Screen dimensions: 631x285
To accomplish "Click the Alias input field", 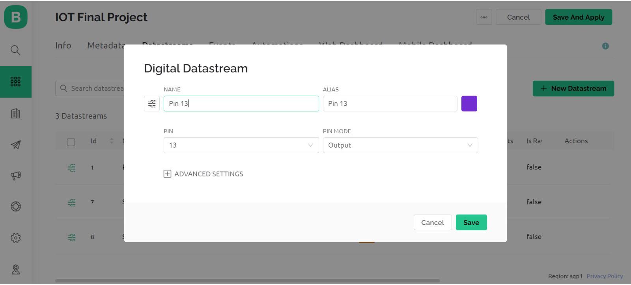I will pos(390,104).
